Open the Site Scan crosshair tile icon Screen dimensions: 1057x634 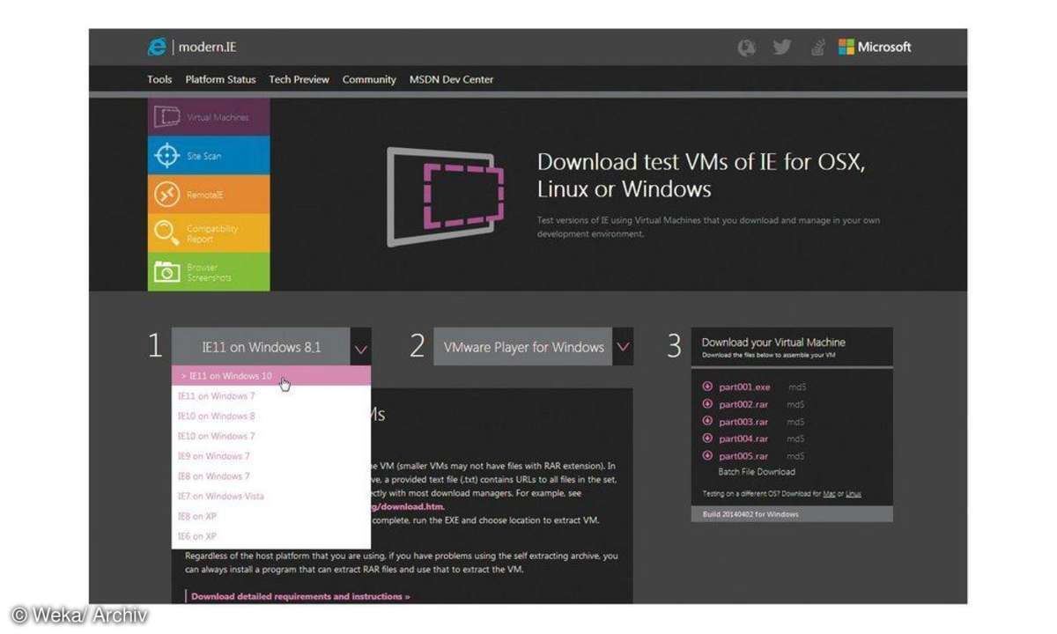point(166,156)
